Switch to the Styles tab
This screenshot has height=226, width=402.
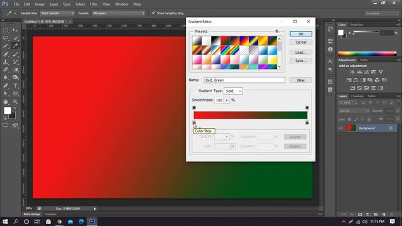coord(364,60)
